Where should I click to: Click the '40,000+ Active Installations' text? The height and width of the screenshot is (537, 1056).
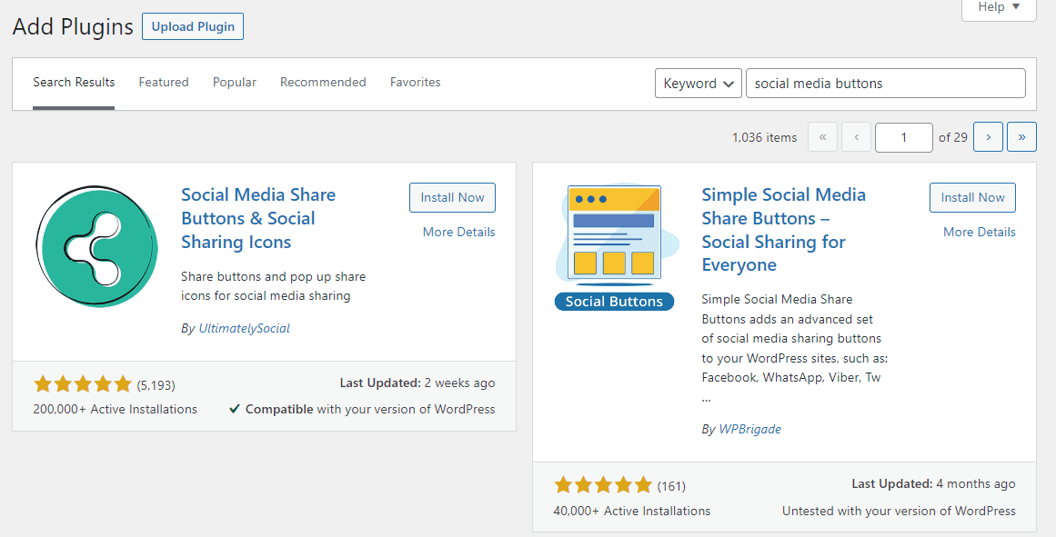click(632, 511)
